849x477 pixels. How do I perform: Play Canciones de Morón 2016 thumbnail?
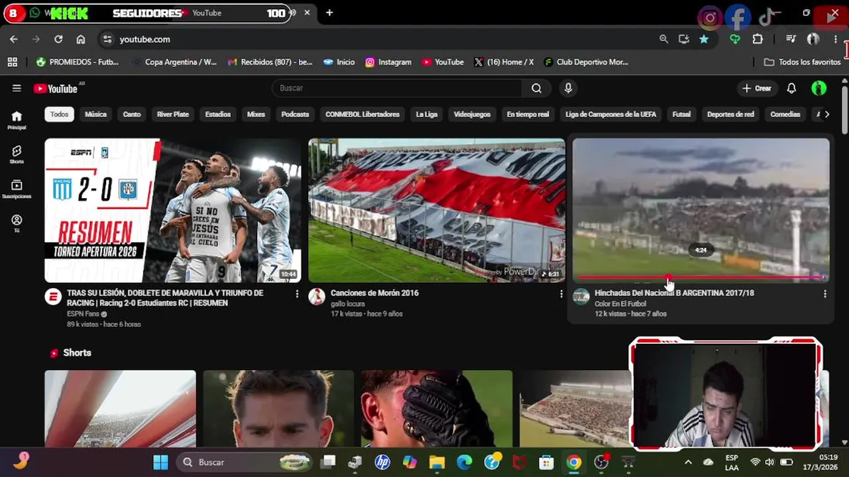[437, 210]
